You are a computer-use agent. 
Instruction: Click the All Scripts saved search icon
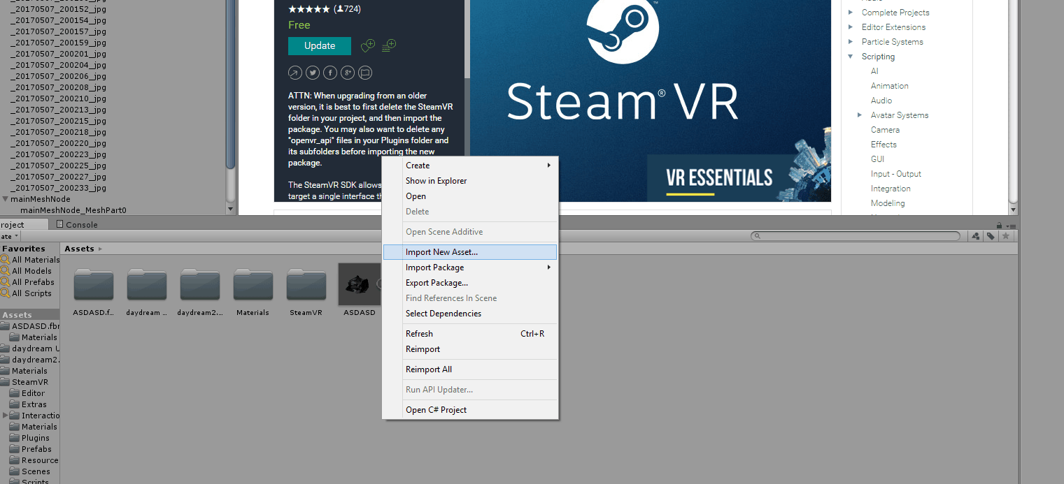6,293
